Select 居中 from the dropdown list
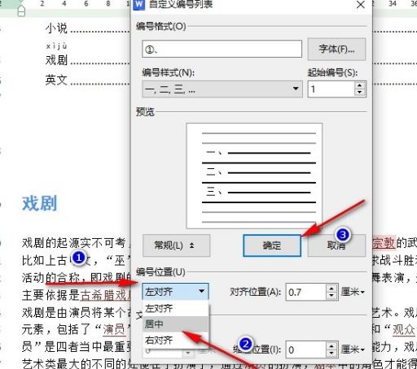The height and width of the screenshot is (369, 417). (x=175, y=324)
